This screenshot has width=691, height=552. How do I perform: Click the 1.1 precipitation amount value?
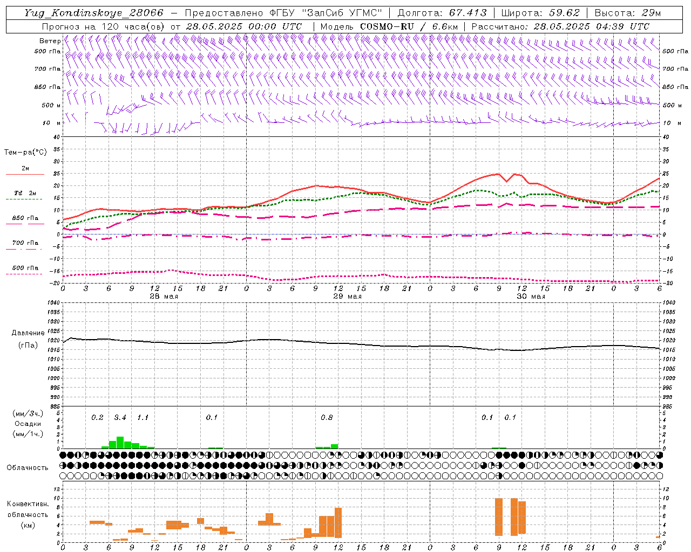point(143,418)
